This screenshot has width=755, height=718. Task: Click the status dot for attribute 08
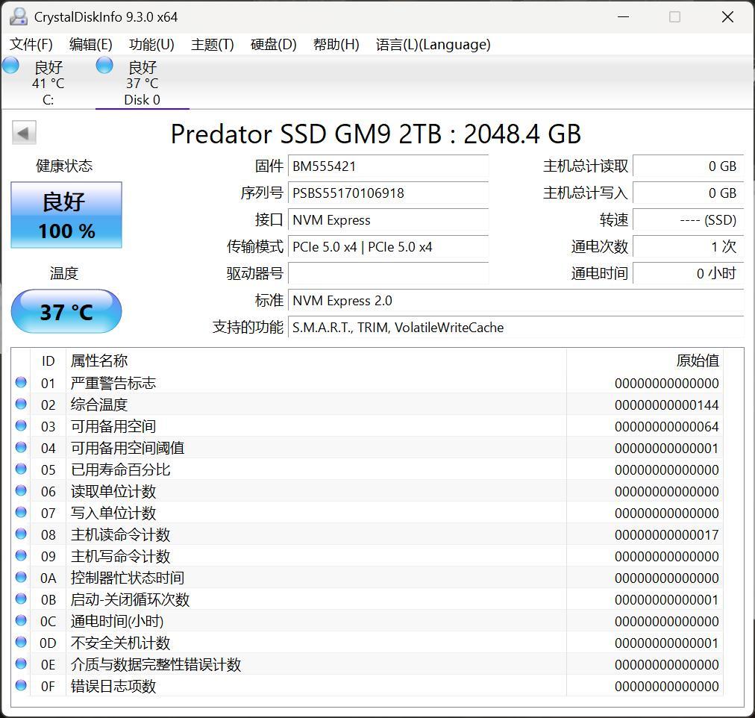coord(21,534)
